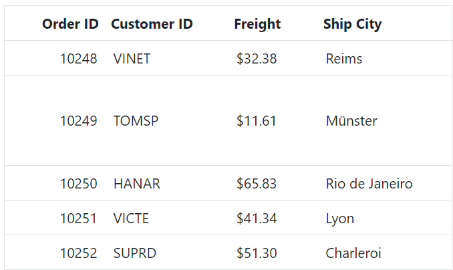Click the VINET customer cell
The image size is (453, 270).
(132, 59)
